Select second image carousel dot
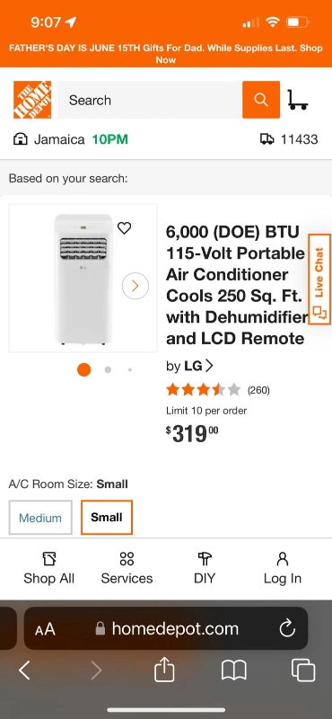The image size is (332, 719). (x=108, y=369)
